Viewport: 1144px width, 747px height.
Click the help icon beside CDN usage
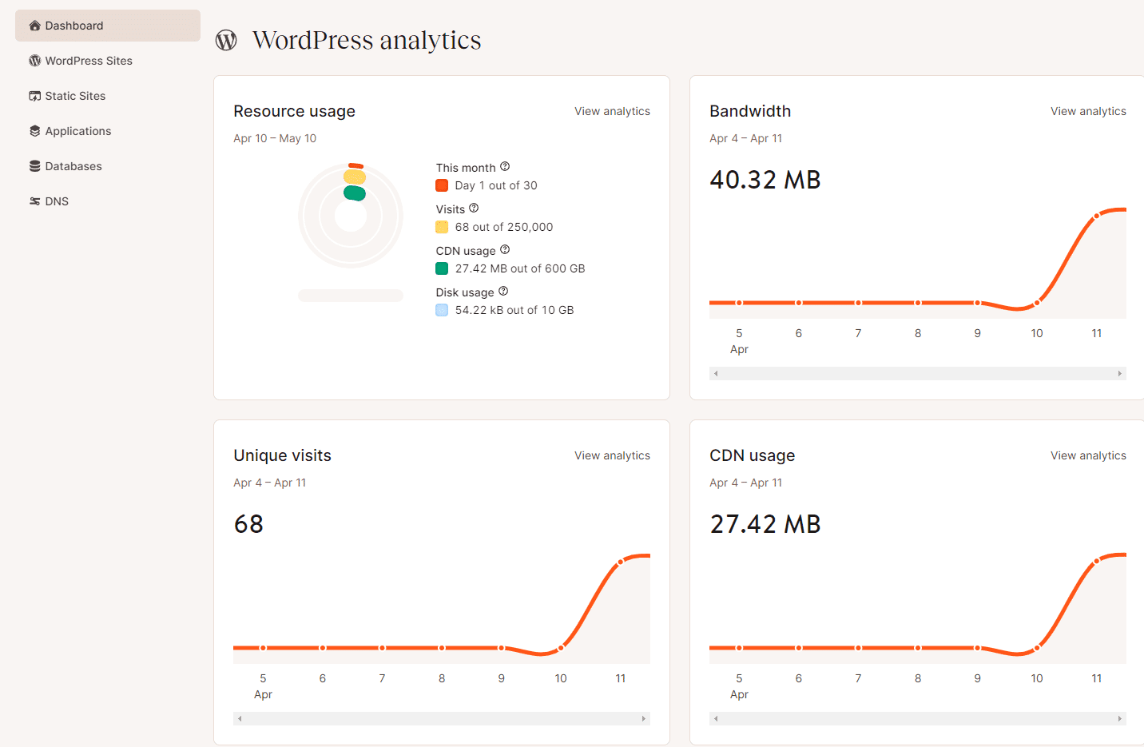(505, 250)
